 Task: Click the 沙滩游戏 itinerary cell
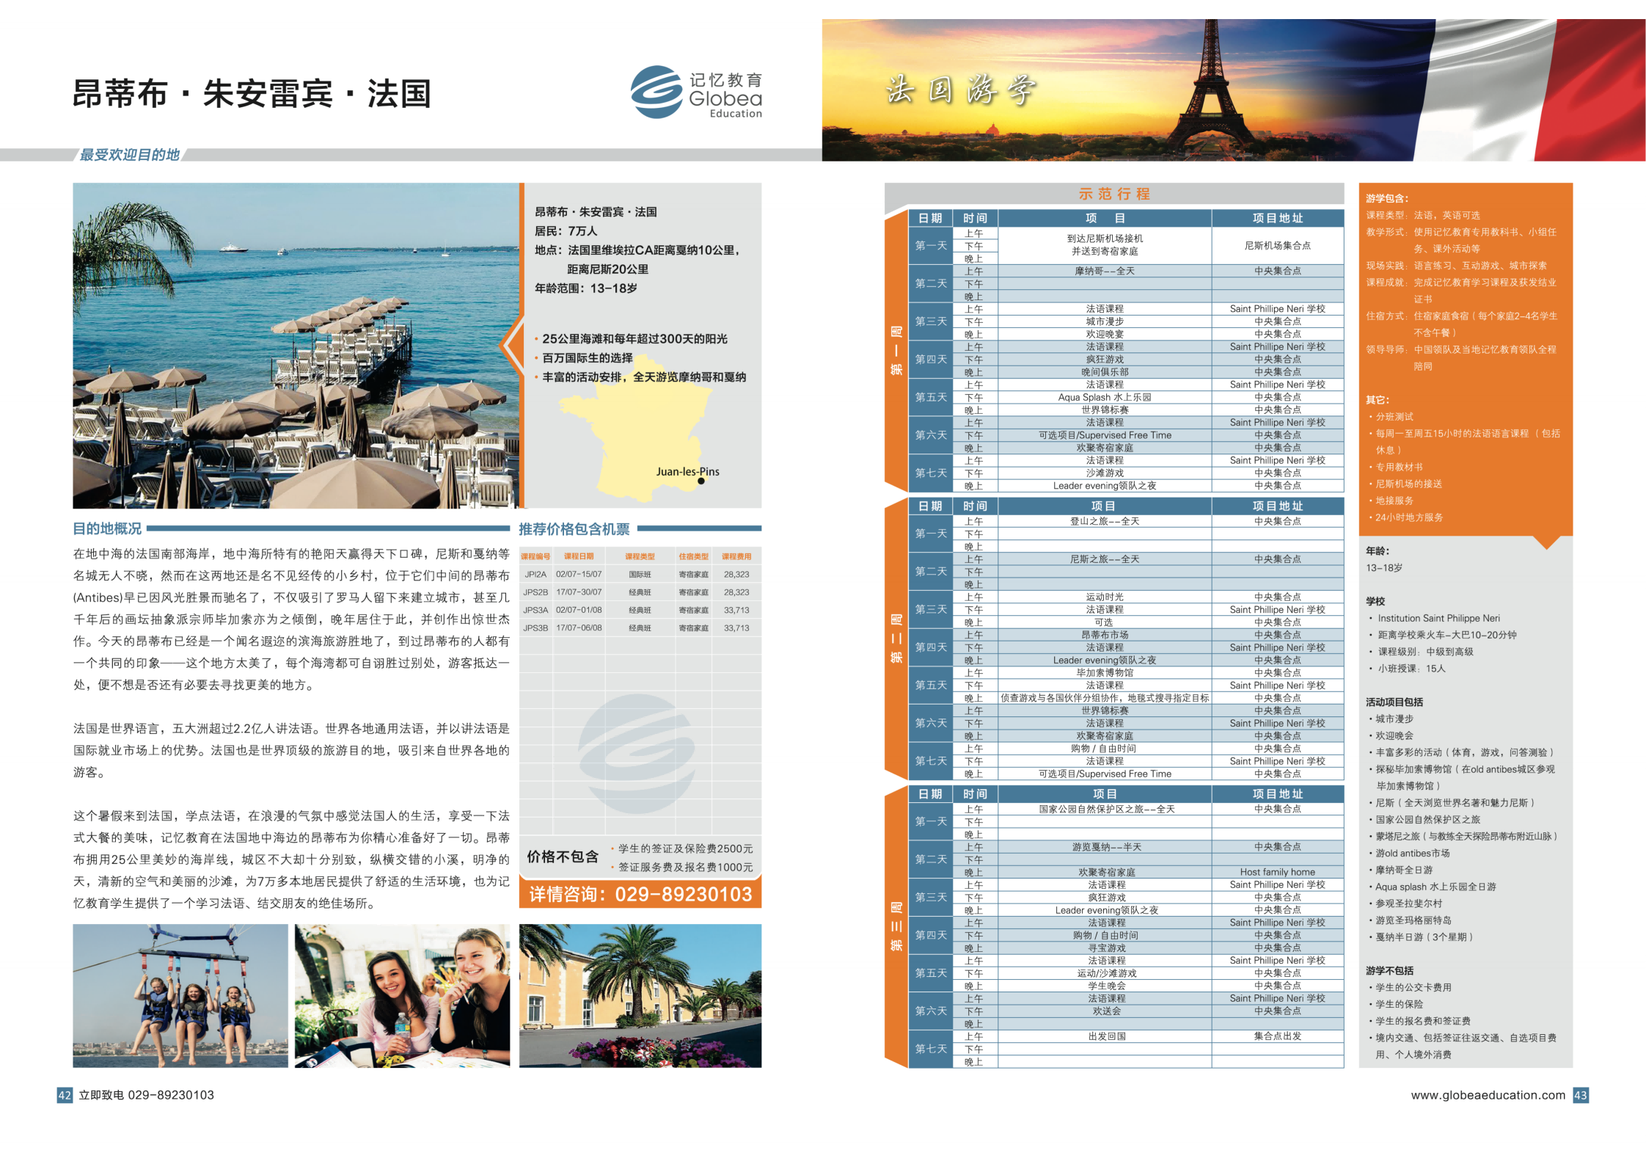click(1105, 473)
